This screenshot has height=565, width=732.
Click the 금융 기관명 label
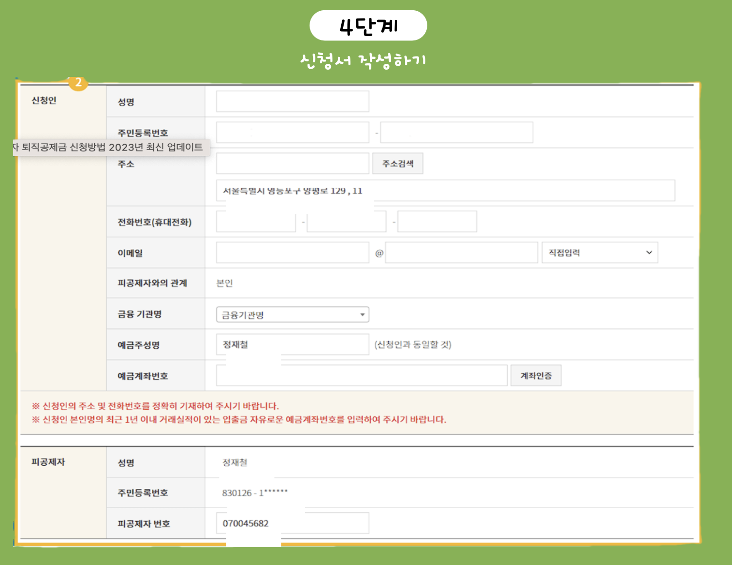[140, 314]
